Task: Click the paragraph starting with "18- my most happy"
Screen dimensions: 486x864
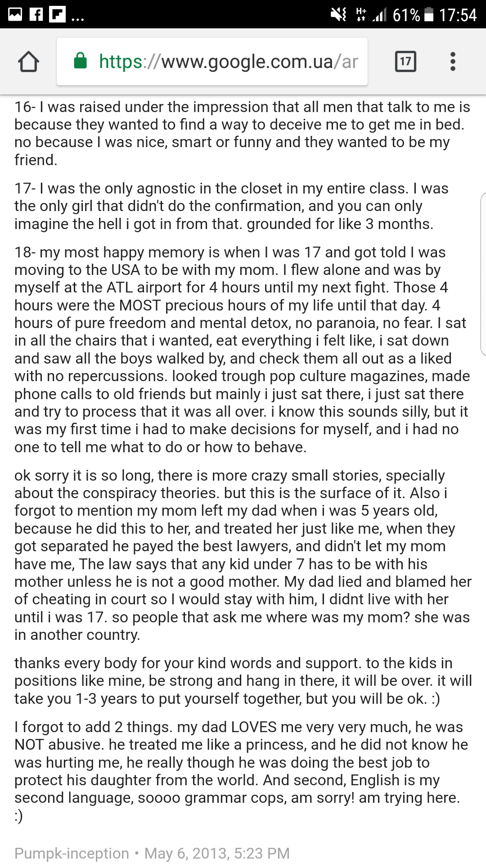Action: 241,350
